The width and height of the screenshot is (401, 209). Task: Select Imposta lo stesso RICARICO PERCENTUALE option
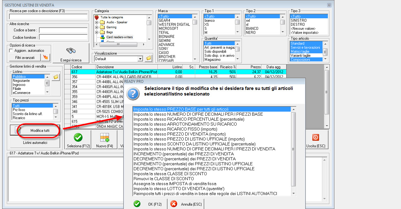211,119
